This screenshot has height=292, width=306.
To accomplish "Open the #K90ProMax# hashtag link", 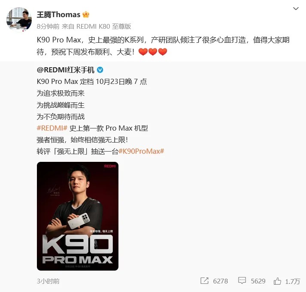I will tap(141, 151).
